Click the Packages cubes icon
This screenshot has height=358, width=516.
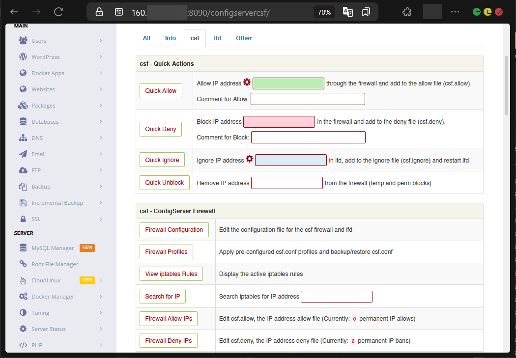point(23,105)
